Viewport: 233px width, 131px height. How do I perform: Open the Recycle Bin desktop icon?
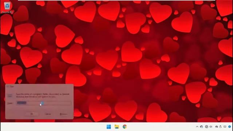pyautogui.click(x=7, y=7)
